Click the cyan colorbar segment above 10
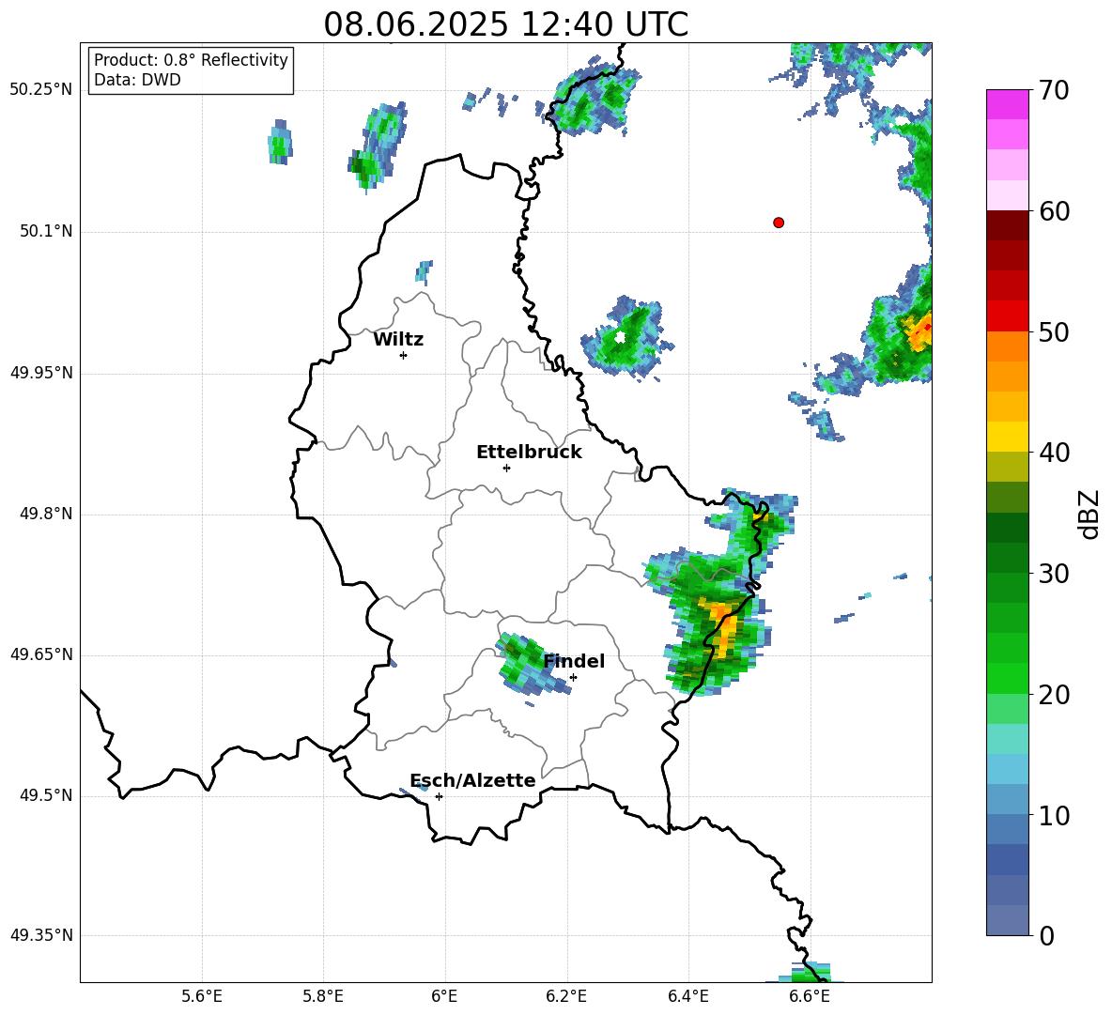1112x1015 pixels. 1007,769
